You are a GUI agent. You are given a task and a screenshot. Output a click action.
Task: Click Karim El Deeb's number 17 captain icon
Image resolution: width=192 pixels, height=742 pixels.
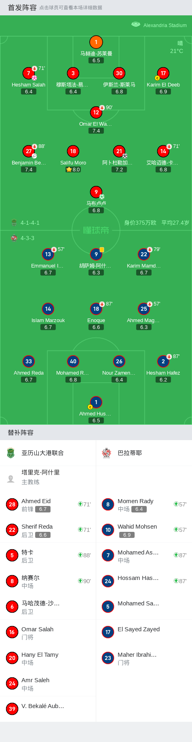click(x=163, y=73)
